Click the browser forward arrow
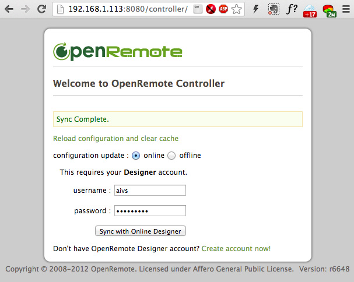 [x=25, y=9]
